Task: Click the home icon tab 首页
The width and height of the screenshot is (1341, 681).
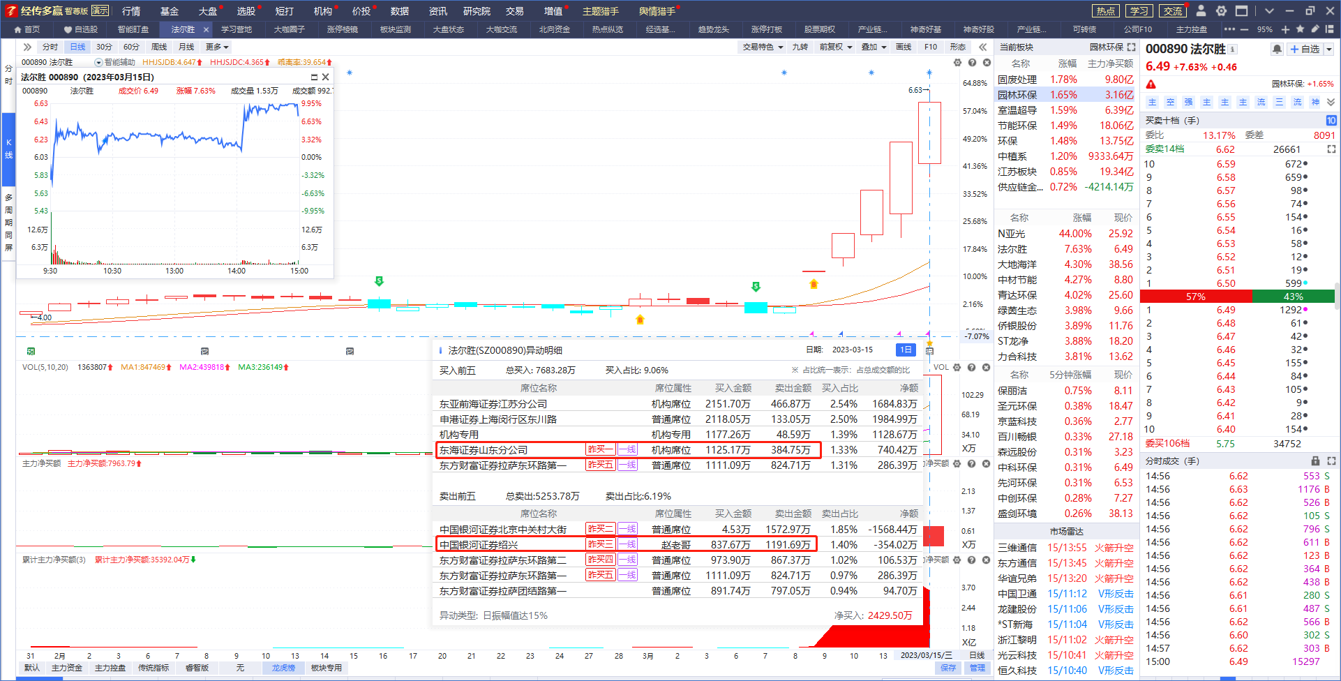Action: (x=27, y=29)
